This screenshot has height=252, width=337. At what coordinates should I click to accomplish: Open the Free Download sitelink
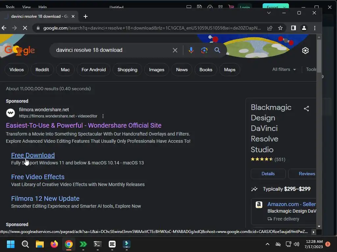click(33, 155)
